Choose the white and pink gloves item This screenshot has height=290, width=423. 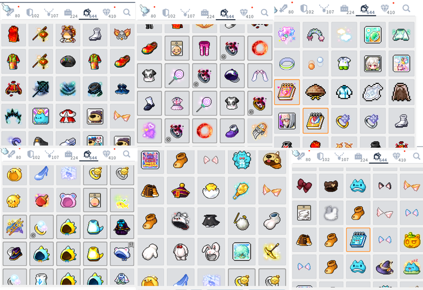pyautogui.click(x=259, y=76)
